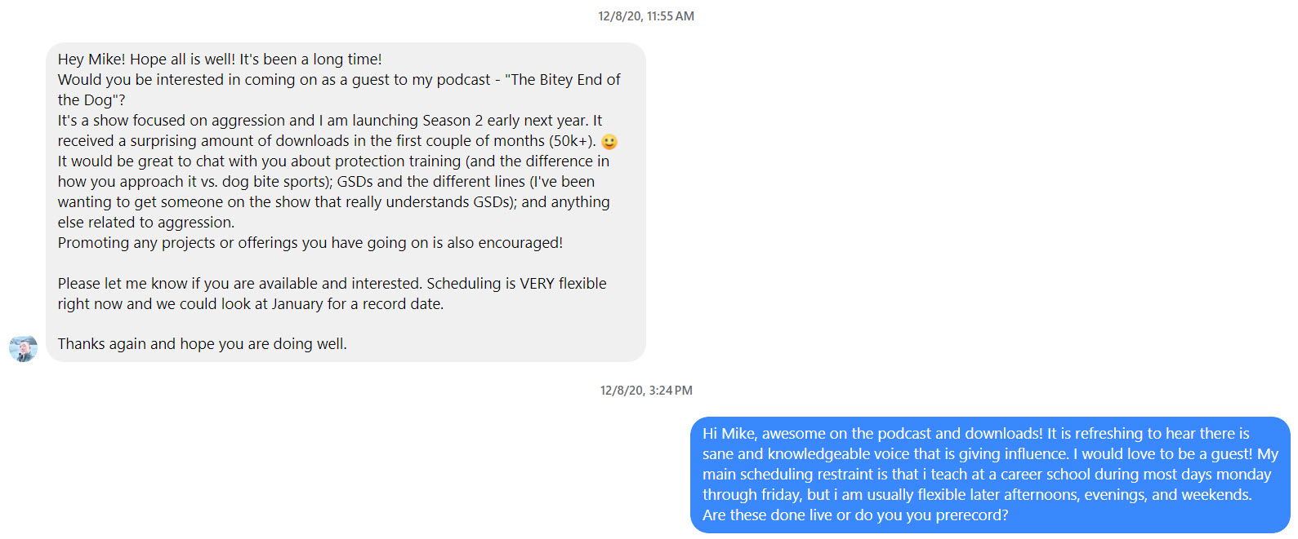Viewport: 1298px width, 539px height.
Task: Click the smiley emoji after 50k+
Action: 609,142
